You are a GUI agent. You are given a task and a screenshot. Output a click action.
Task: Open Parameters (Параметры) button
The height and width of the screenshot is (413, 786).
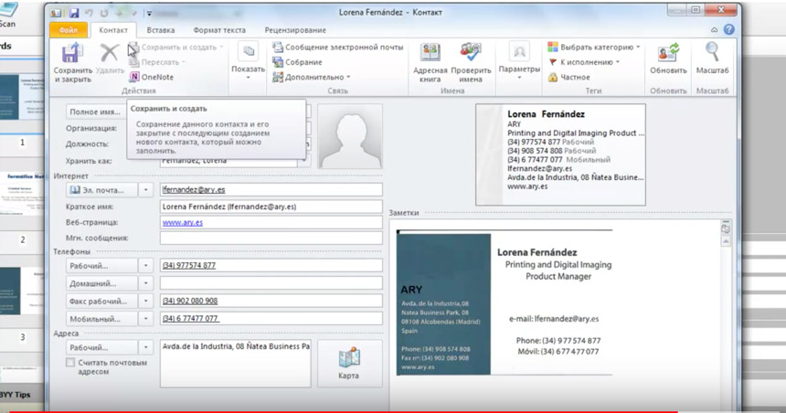tap(519, 61)
